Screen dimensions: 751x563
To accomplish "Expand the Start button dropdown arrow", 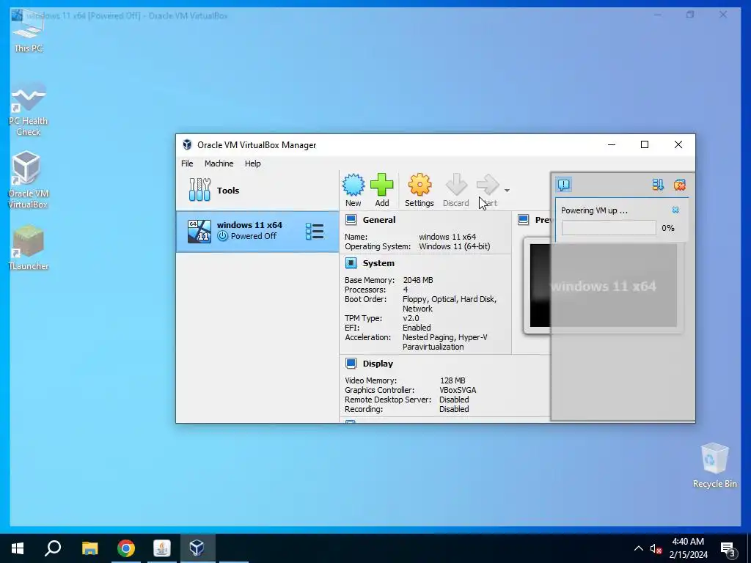I will tap(507, 191).
